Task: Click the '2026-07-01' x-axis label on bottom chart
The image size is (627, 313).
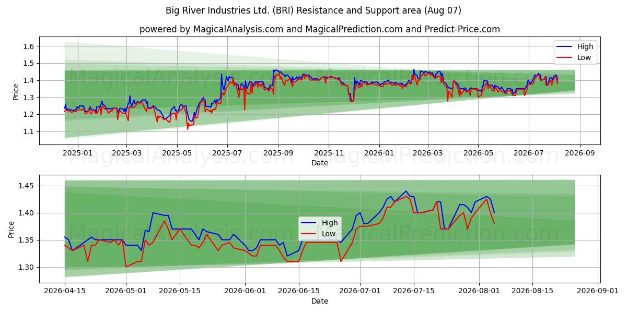Action: (x=360, y=291)
